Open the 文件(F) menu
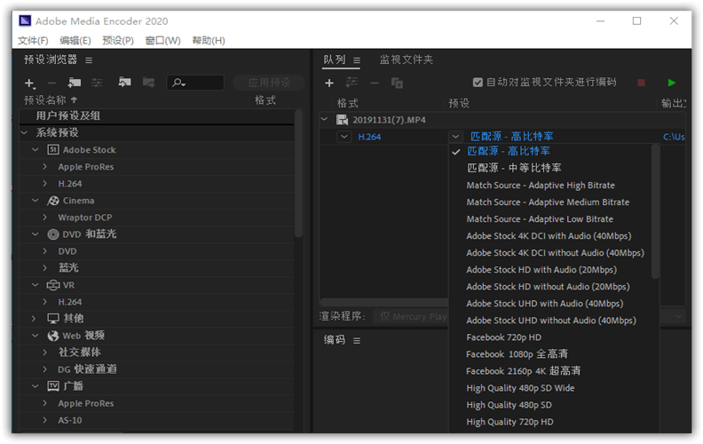 pyautogui.click(x=32, y=40)
